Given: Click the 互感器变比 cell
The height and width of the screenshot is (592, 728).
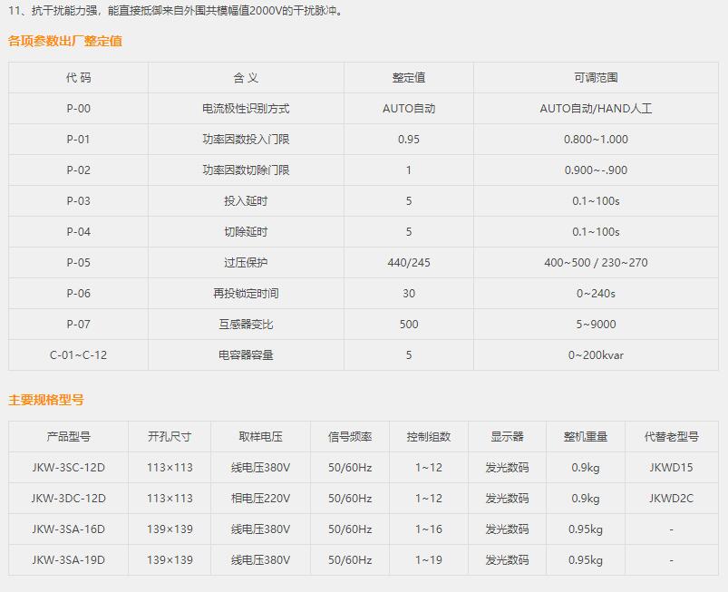Looking at the screenshot, I should (246, 324).
